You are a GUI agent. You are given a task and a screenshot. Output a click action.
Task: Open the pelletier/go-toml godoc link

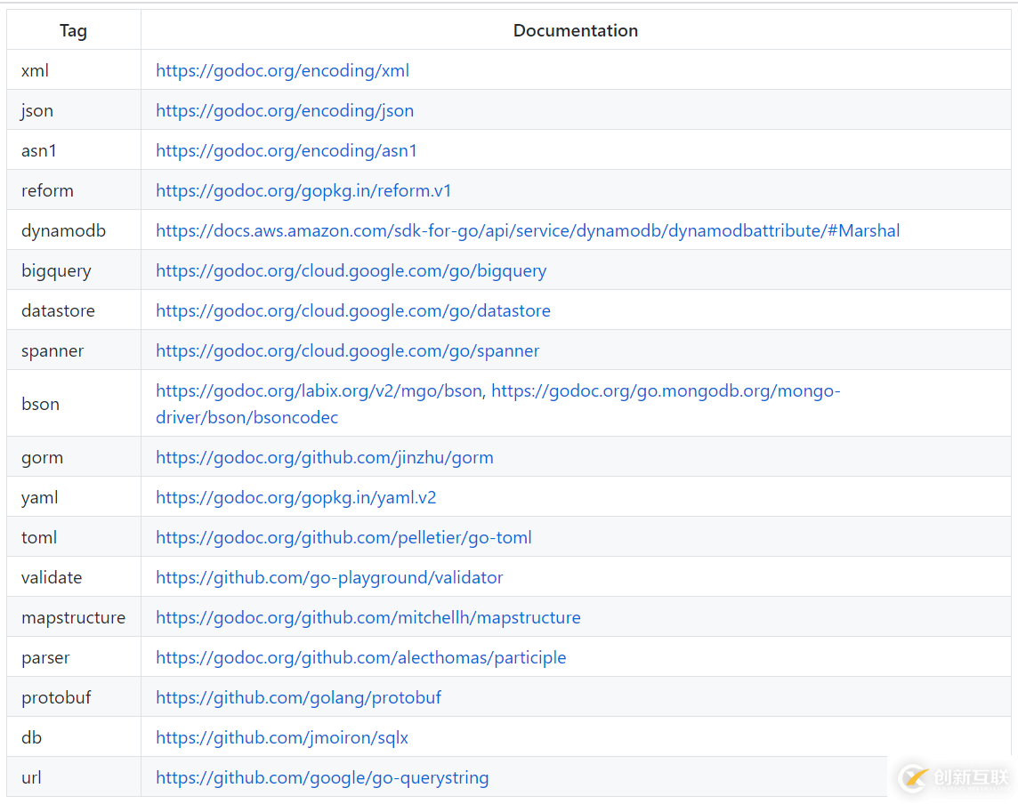click(343, 537)
